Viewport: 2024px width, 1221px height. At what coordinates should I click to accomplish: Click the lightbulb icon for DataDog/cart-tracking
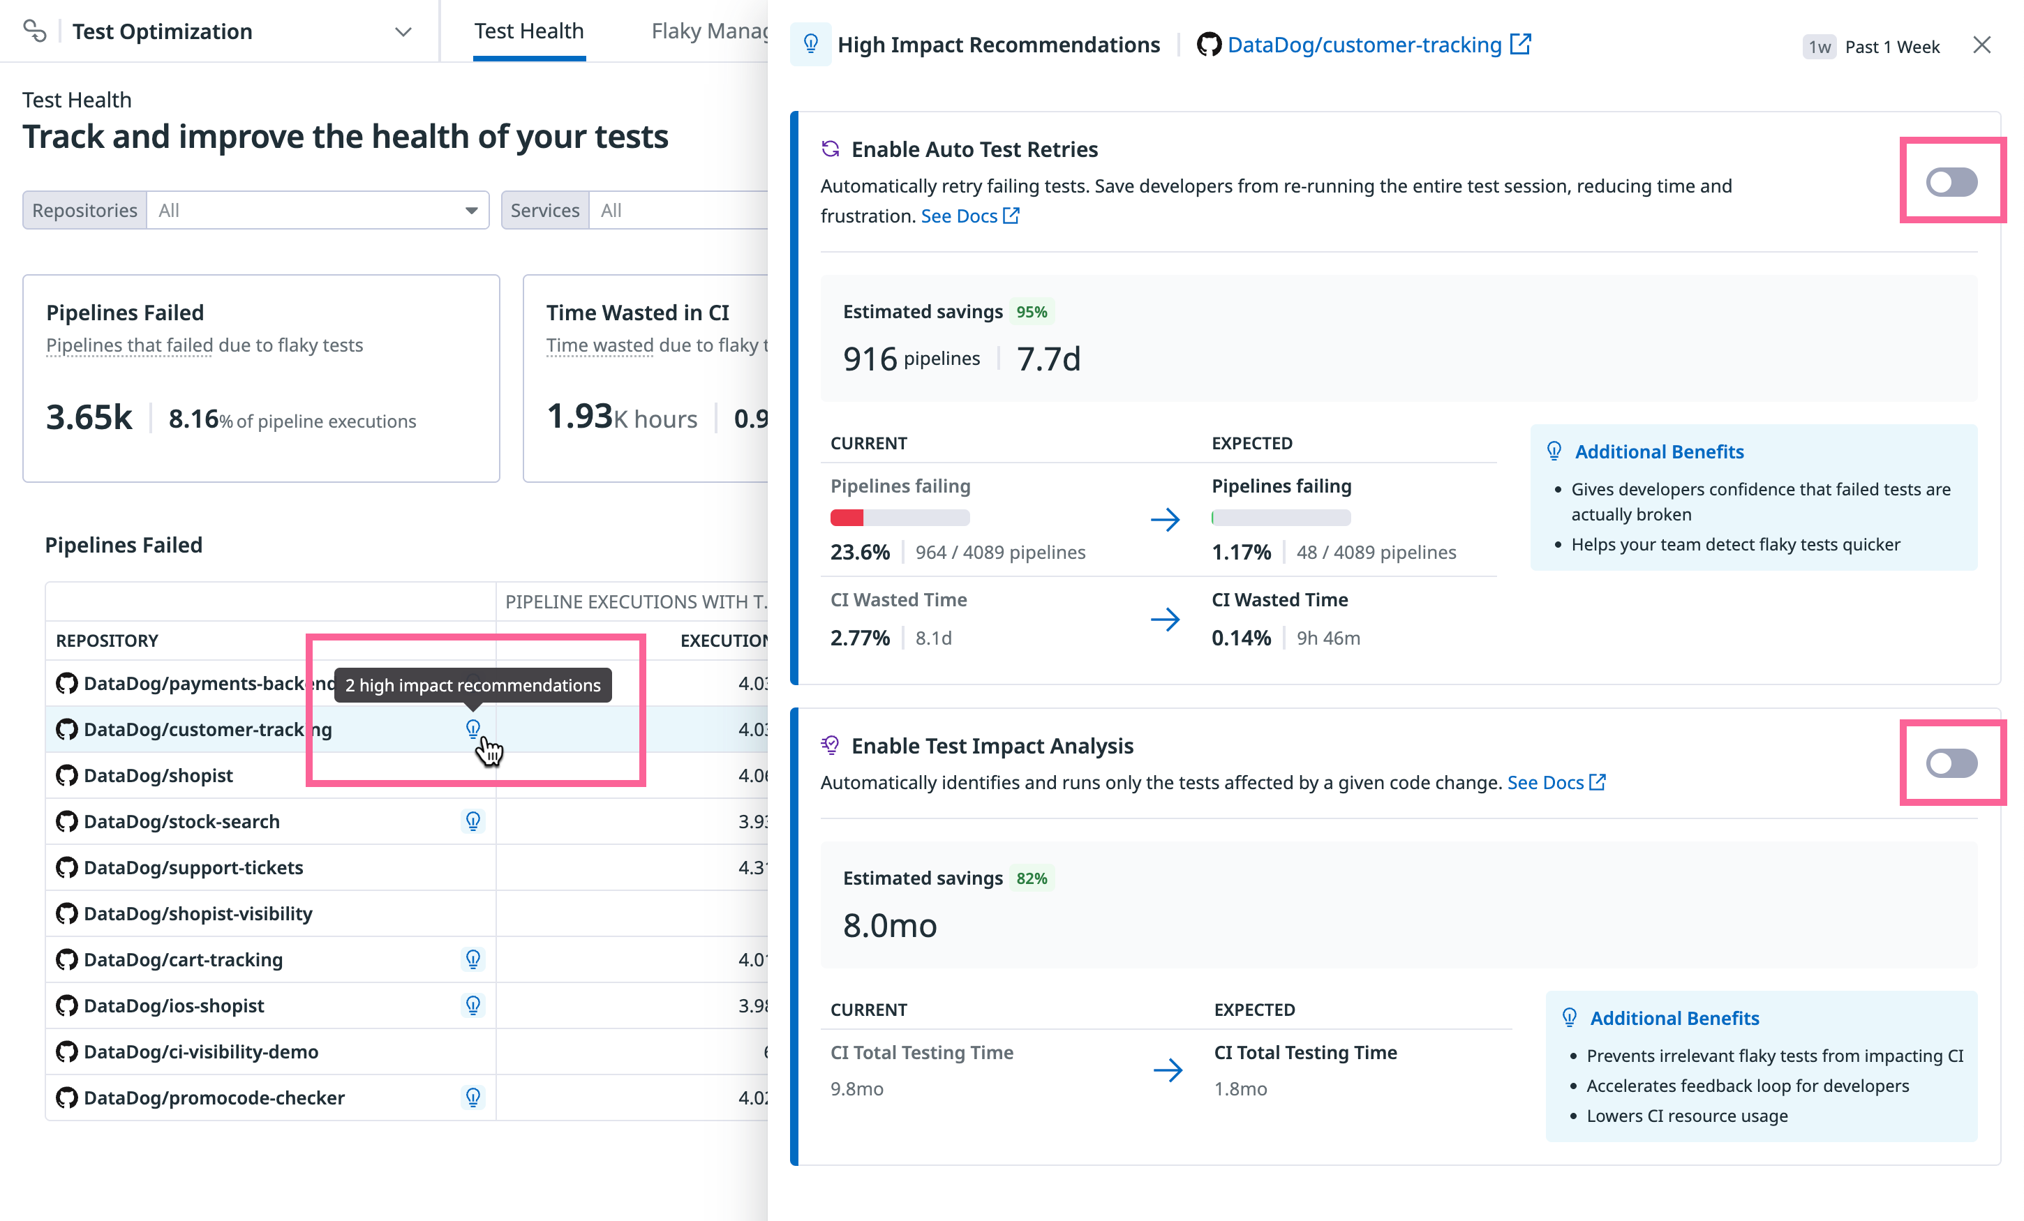coord(473,959)
